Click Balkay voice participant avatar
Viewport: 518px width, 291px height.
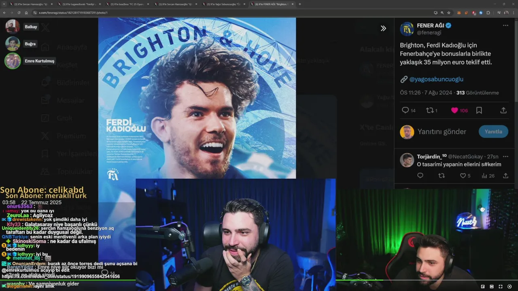click(x=13, y=27)
